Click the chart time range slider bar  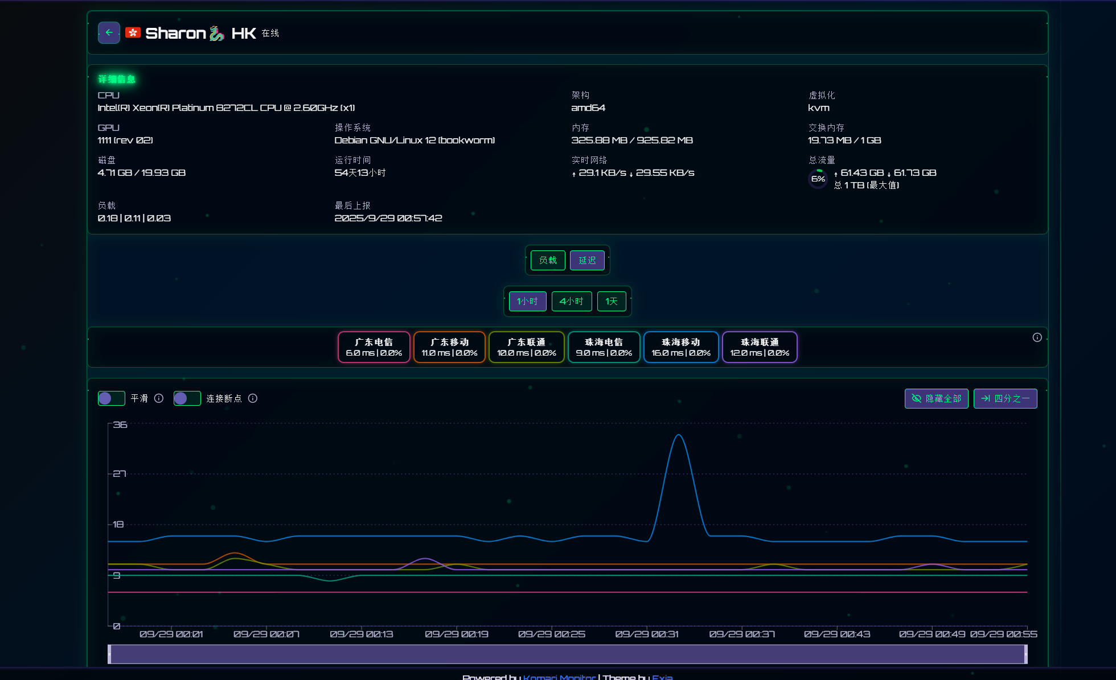[567, 654]
